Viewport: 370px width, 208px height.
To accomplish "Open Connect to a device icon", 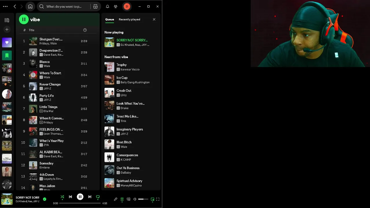I will [x=129, y=199].
